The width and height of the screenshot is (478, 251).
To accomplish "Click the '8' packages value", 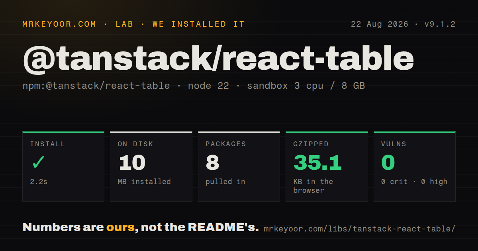I will [x=213, y=163].
